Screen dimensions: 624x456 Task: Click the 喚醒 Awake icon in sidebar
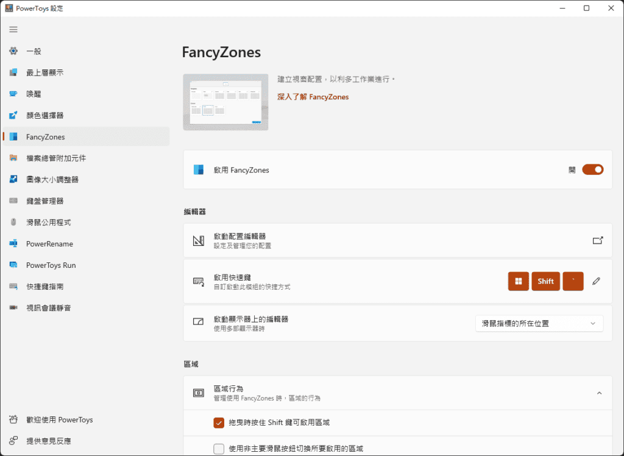pyautogui.click(x=13, y=94)
